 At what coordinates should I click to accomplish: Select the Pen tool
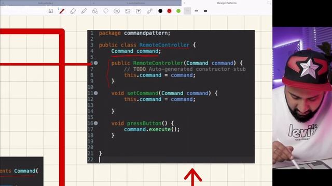tap(62, 11)
